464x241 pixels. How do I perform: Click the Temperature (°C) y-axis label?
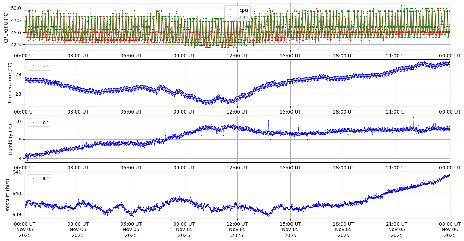pyautogui.click(x=10, y=83)
